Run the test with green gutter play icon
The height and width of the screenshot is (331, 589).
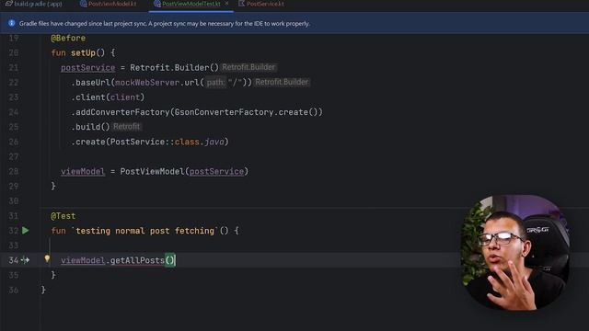click(x=25, y=231)
